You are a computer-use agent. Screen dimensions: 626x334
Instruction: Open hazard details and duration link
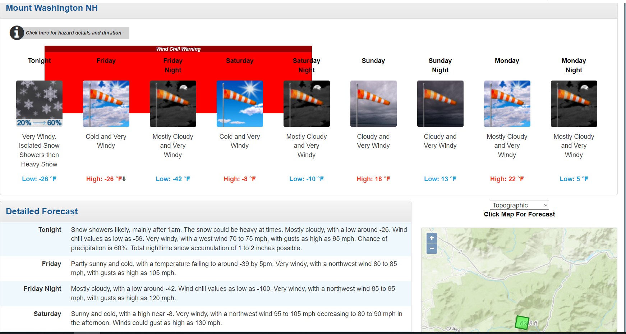tap(73, 33)
